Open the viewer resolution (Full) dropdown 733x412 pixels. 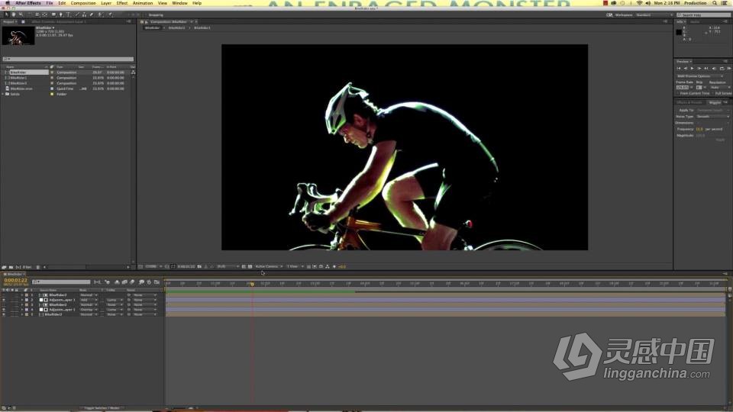click(228, 266)
